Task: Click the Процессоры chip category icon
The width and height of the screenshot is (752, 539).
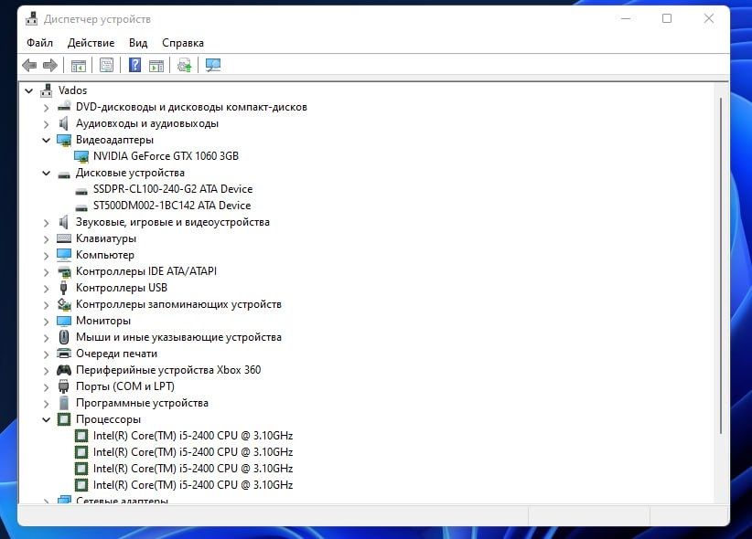Action: point(64,419)
